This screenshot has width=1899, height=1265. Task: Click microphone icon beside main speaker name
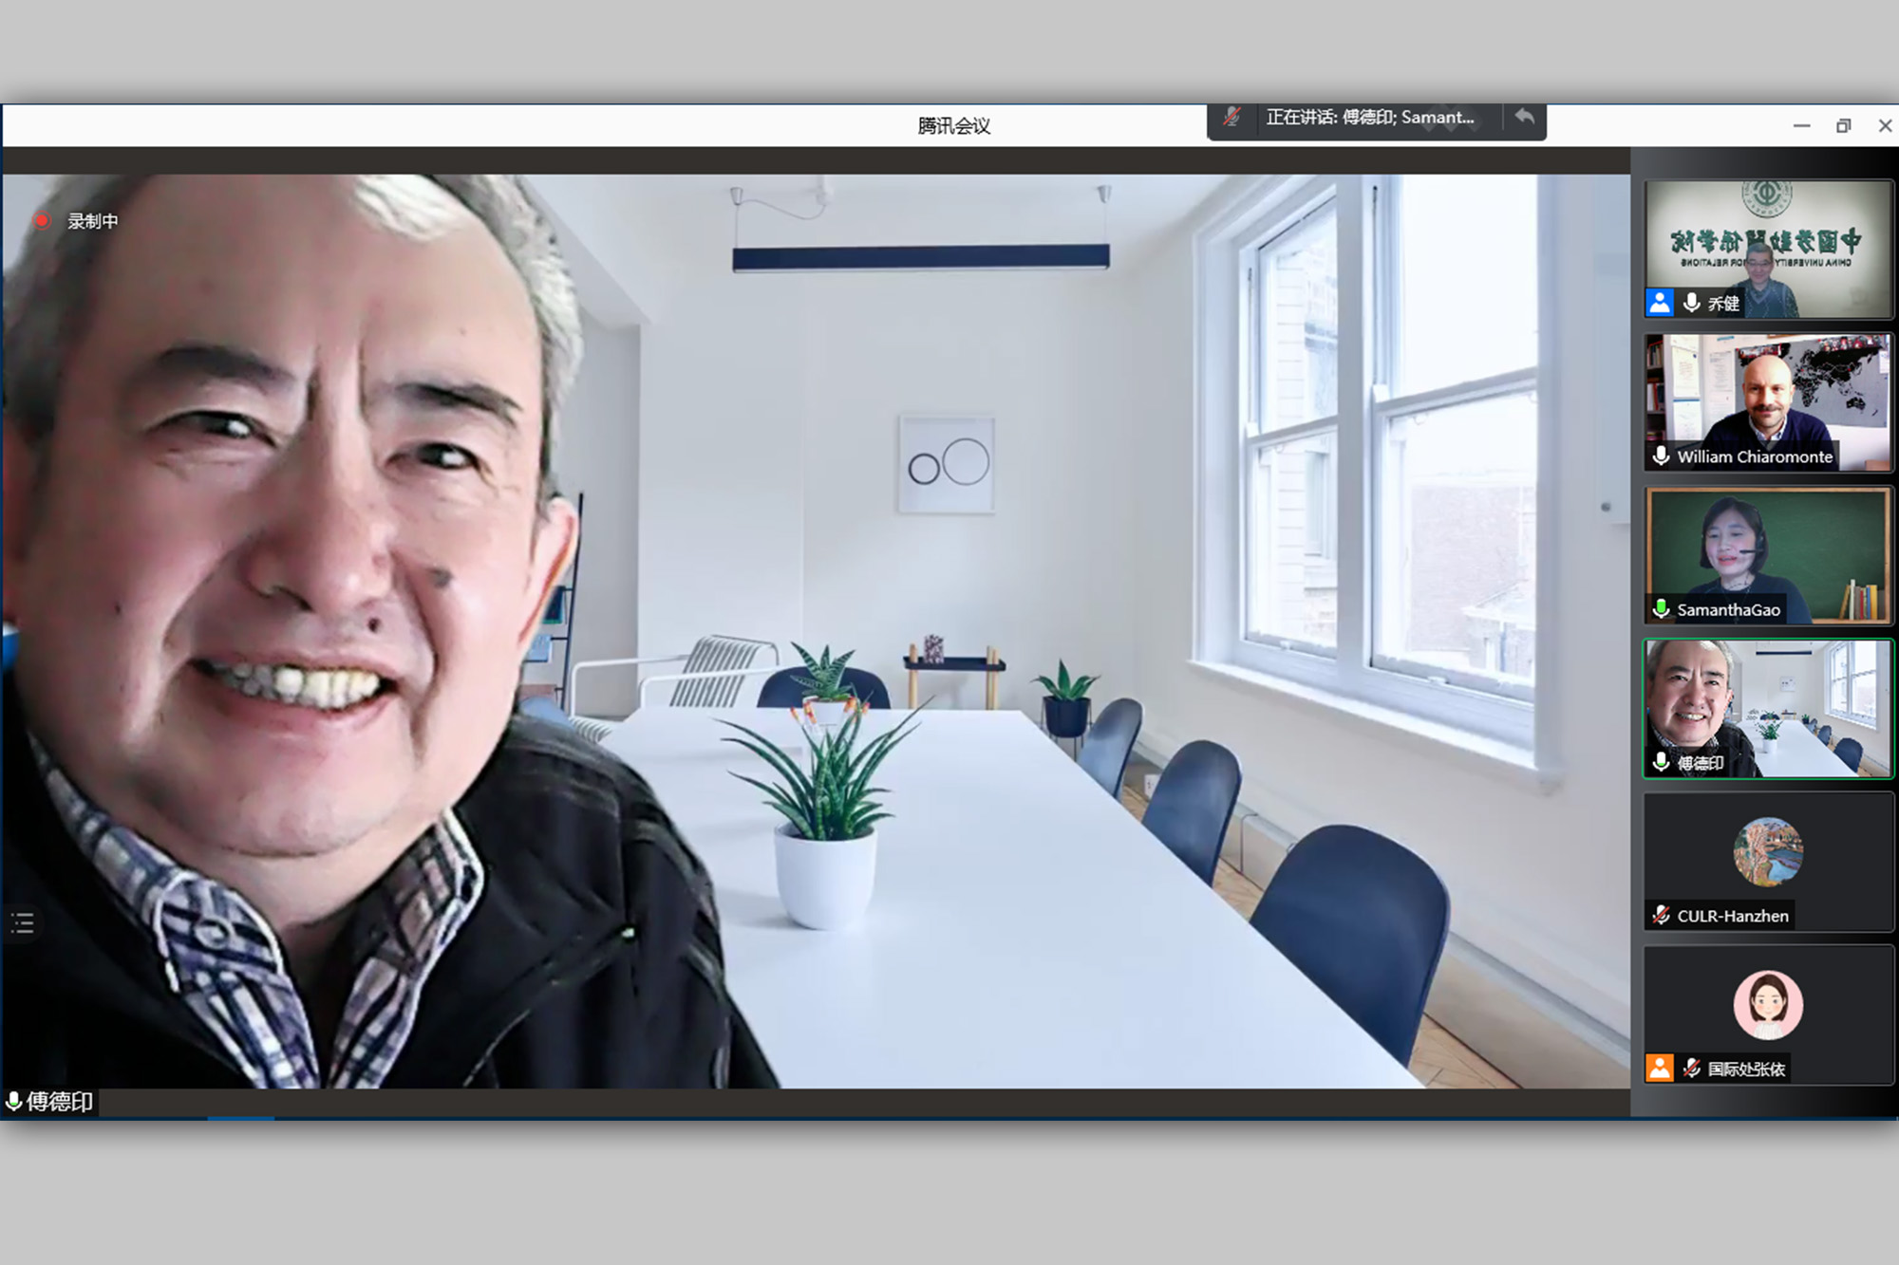[13, 1102]
